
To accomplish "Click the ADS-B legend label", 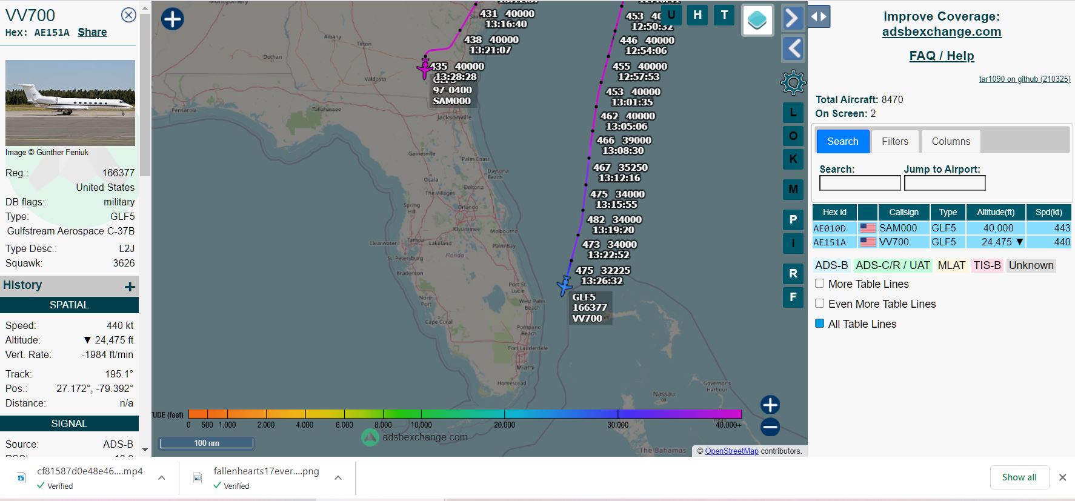I will tap(831, 265).
